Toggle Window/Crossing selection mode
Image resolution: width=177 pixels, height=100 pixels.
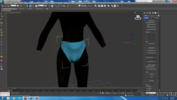27,6
